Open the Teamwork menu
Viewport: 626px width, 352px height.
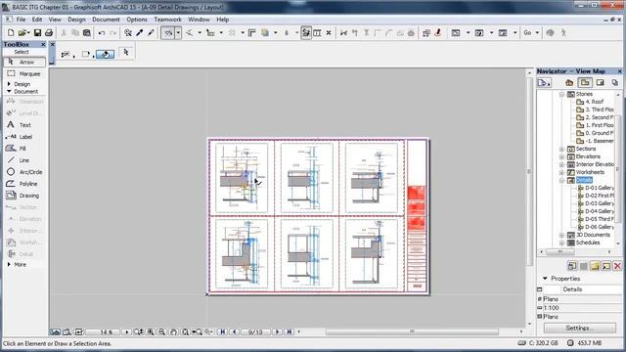(x=167, y=20)
